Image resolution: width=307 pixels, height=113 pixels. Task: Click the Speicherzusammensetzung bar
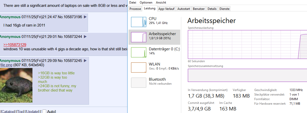coord(247,75)
